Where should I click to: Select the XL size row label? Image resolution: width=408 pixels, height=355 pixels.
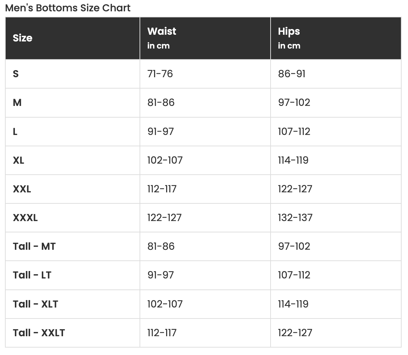click(19, 160)
